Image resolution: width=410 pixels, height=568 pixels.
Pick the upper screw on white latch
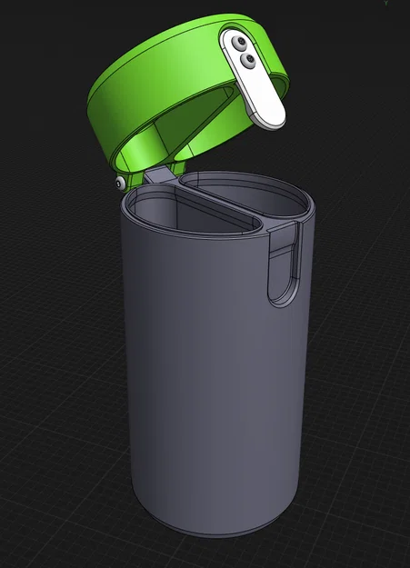[239, 43]
